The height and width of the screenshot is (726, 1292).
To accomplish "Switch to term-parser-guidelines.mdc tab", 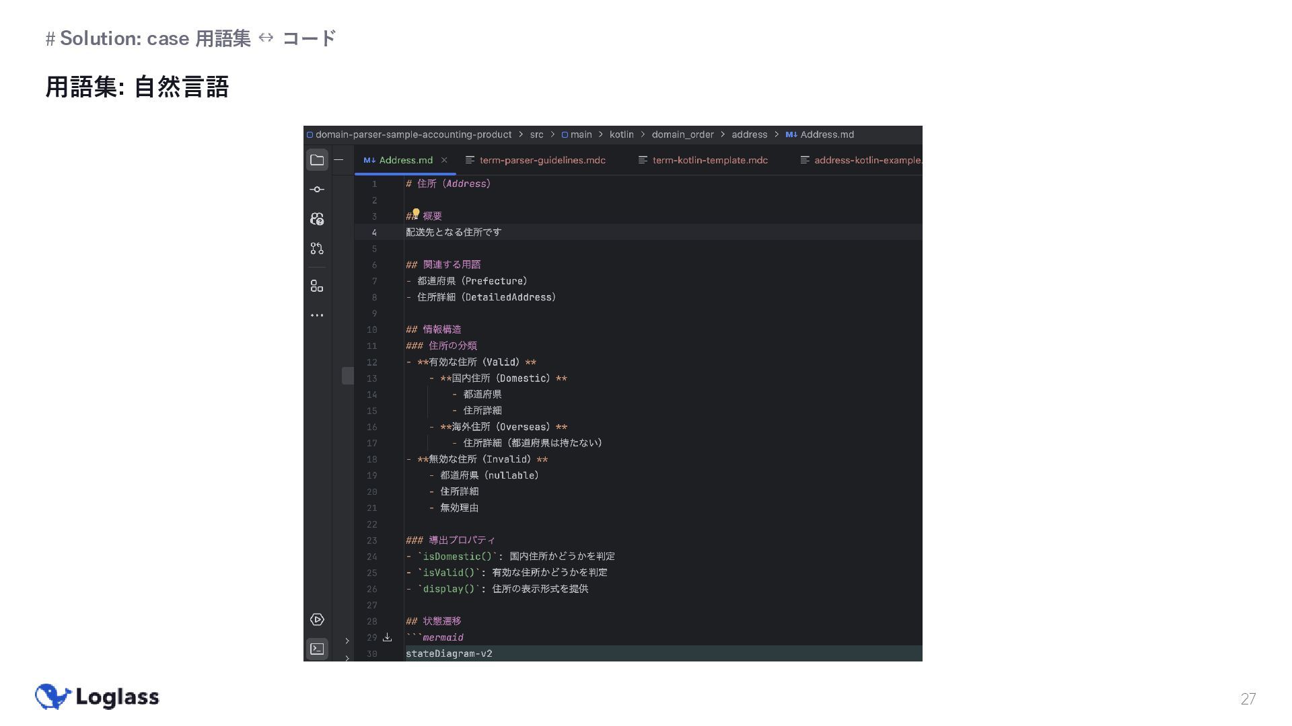I will pyautogui.click(x=542, y=160).
